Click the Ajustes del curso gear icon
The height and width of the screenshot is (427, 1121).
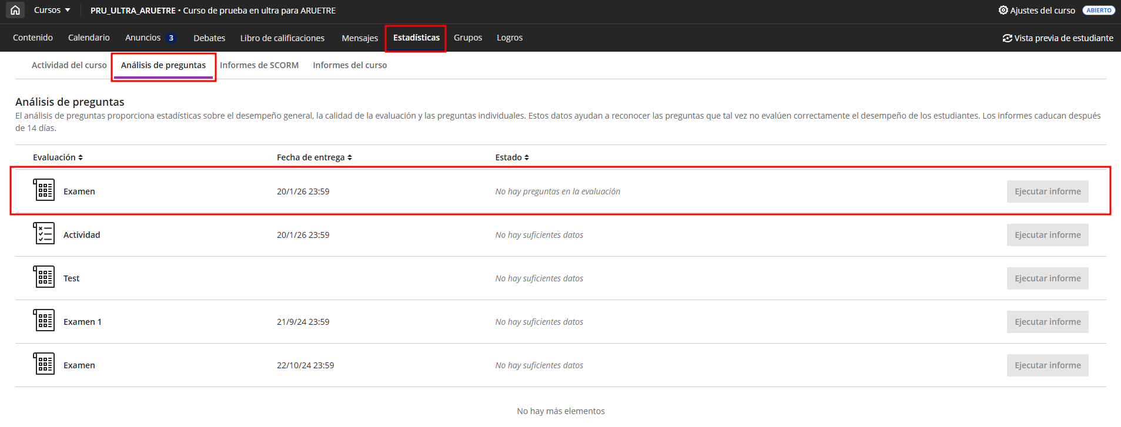point(1003,11)
